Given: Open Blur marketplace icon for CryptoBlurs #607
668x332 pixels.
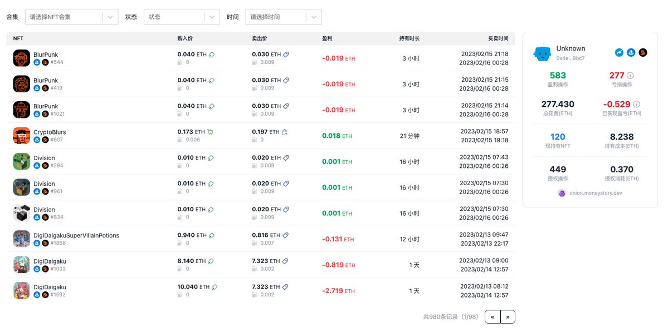Looking at the screenshot, I should point(45,140).
